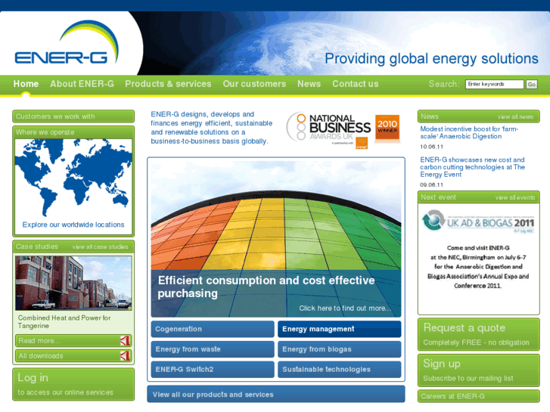
Task: Click View all our products and services
Action: click(x=276, y=394)
